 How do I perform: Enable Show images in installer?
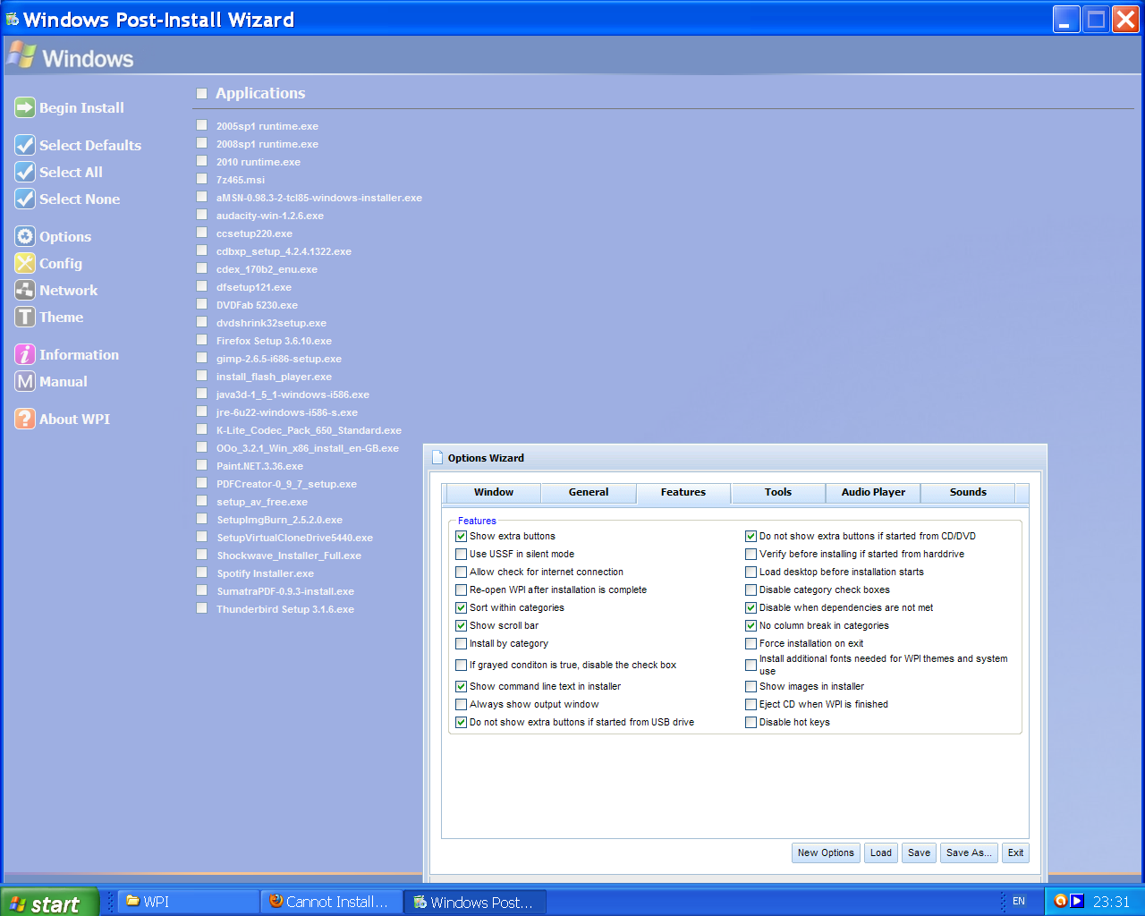pyautogui.click(x=751, y=686)
